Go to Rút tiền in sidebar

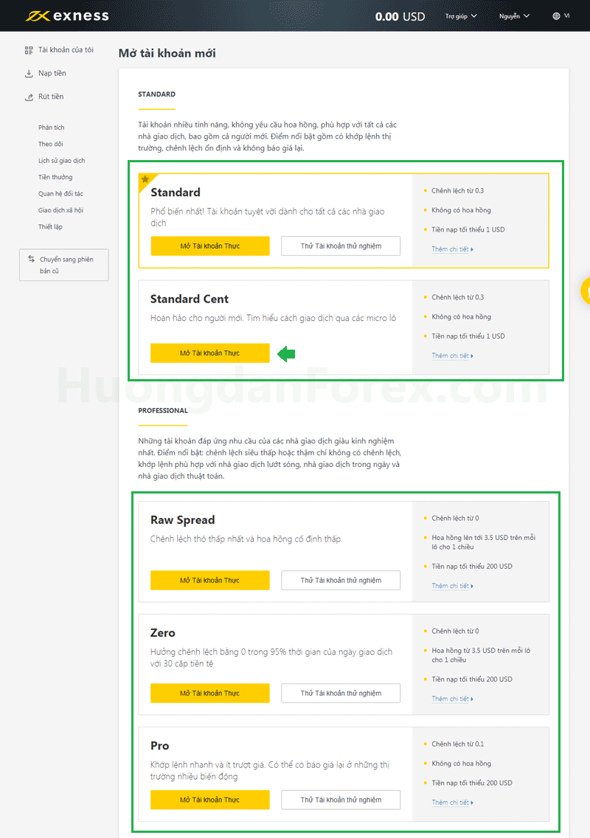pyautogui.click(x=51, y=97)
